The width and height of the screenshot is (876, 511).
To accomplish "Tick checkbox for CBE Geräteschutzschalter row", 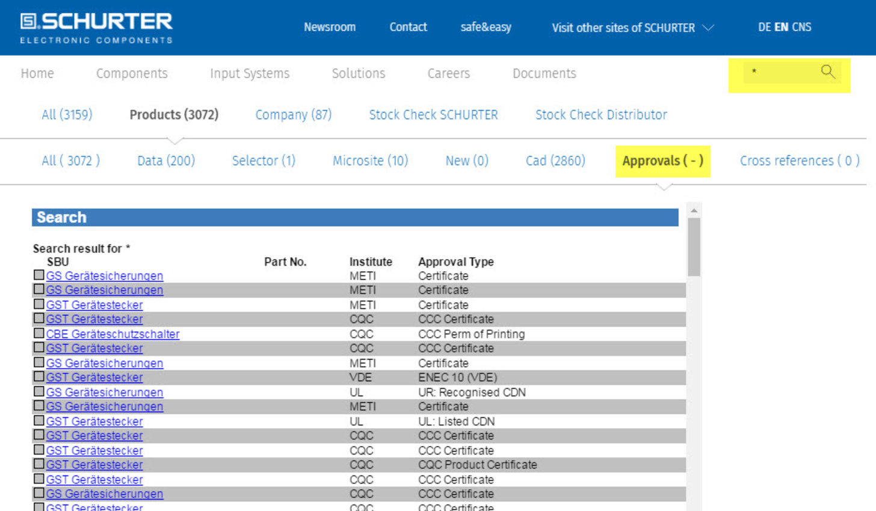I will (x=39, y=333).
